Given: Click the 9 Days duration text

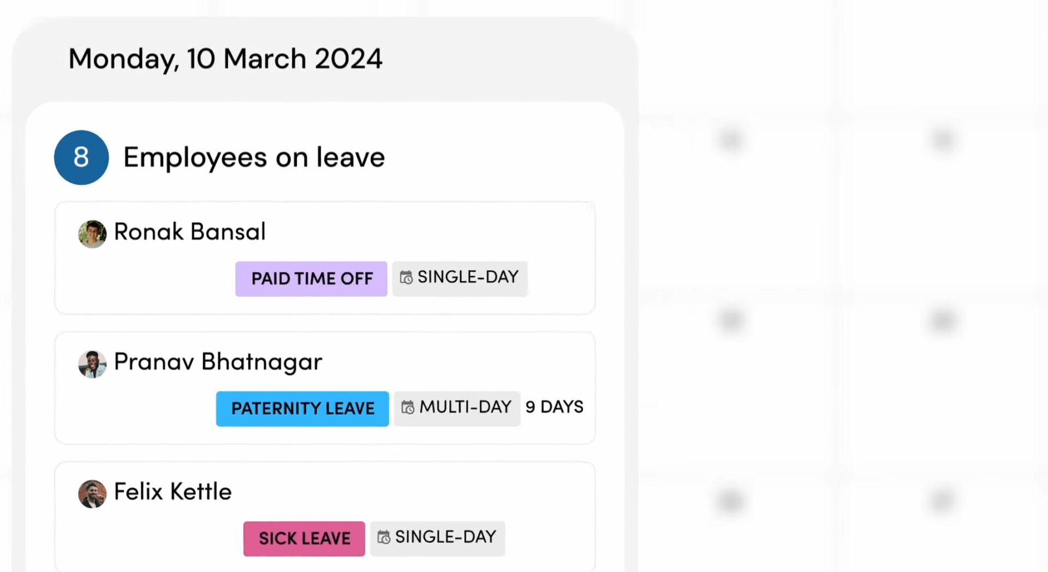Looking at the screenshot, I should pyautogui.click(x=554, y=407).
